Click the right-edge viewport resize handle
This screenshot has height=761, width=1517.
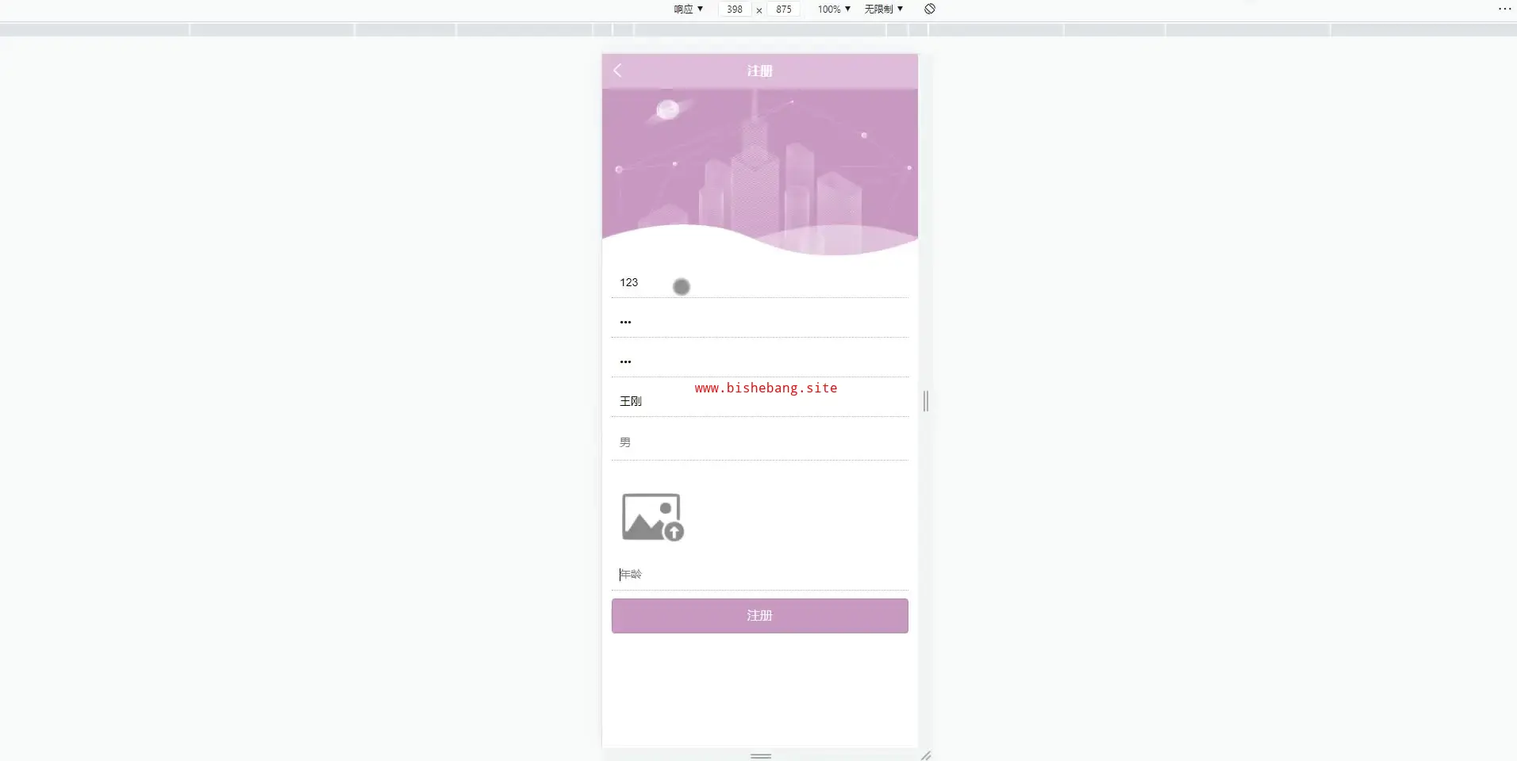point(925,401)
